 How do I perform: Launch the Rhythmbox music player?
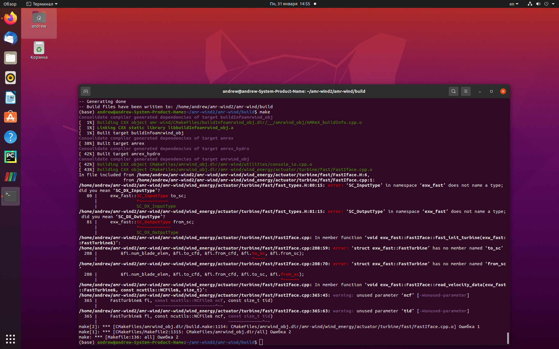pos(10,78)
